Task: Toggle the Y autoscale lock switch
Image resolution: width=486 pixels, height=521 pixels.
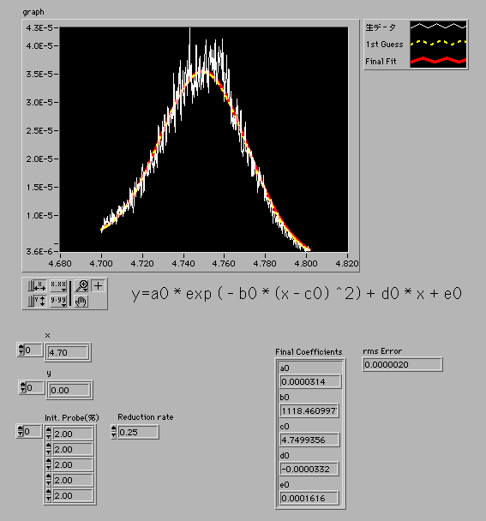Action: [x=31, y=301]
